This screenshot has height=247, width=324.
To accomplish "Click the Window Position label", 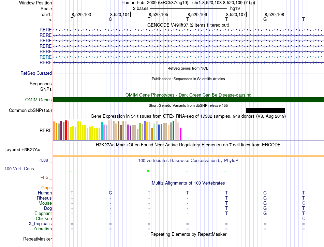I will point(35,3).
